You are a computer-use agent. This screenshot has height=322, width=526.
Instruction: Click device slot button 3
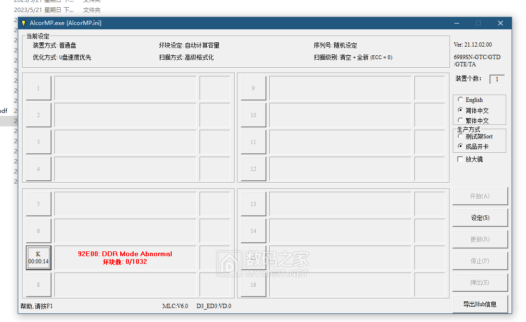(38, 142)
